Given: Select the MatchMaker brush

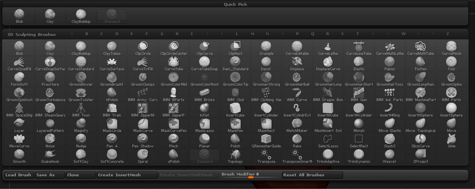Looking at the screenshot, I should pos(297,126).
